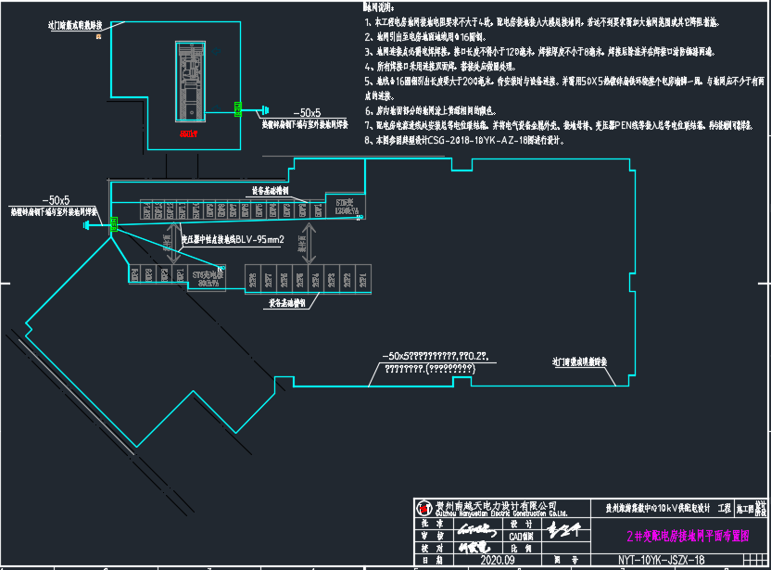Select the double arrow right of the BLV-95mm2 label
The image size is (771, 570).
(x=309, y=244)
